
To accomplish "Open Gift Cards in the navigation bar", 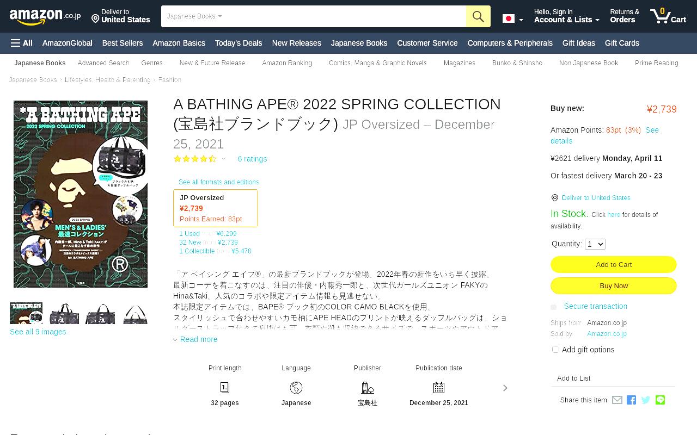I will click(622, 43).
